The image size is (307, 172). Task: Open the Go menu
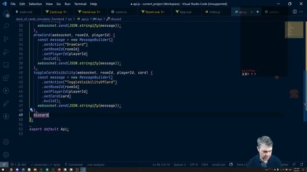tap(59, 4)
